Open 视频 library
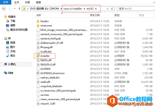Viewport: 155px width, 109px height. (x=13, y=43)
